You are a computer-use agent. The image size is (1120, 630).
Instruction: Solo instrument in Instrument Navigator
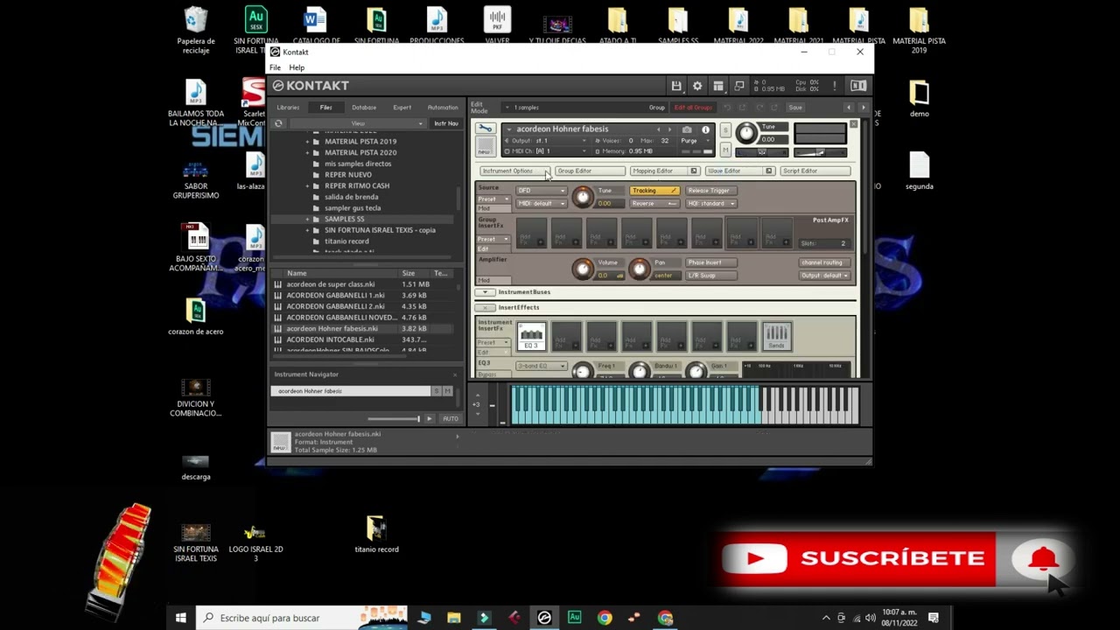[437, 391]
